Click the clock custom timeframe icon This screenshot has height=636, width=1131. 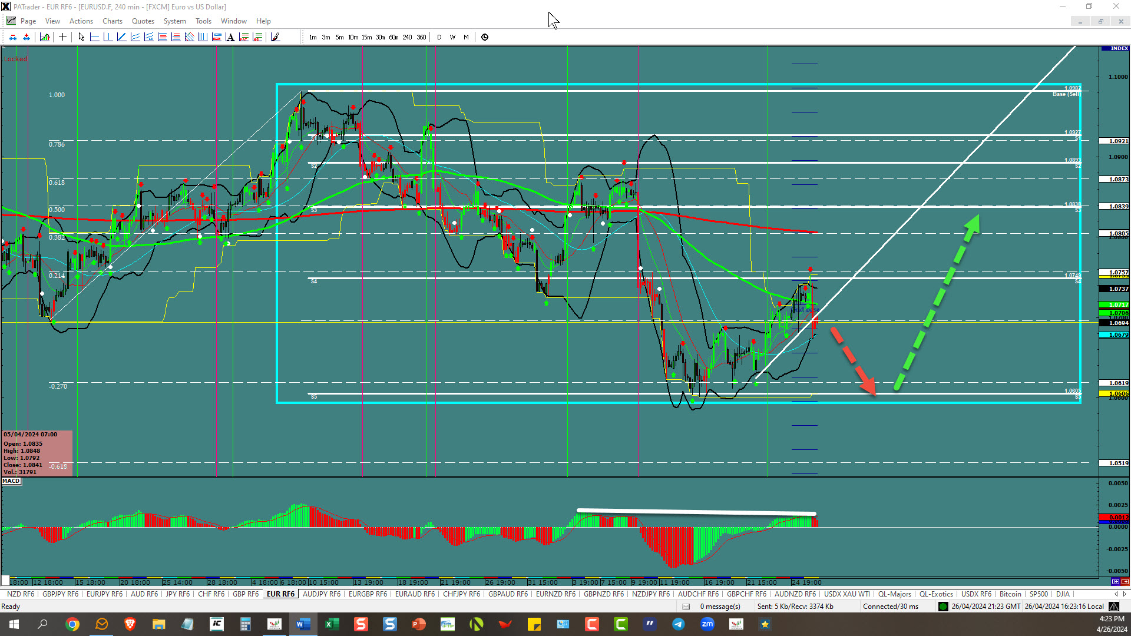pyautogui.click(x=485, y=37)
